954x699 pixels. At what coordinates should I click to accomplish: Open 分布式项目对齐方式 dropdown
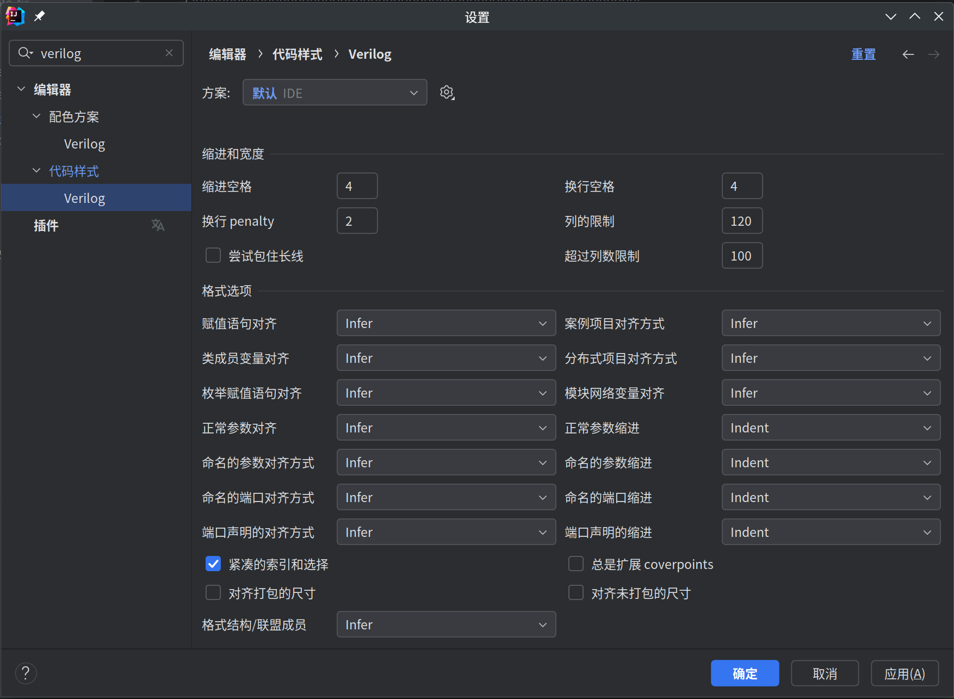pos(831,358)
